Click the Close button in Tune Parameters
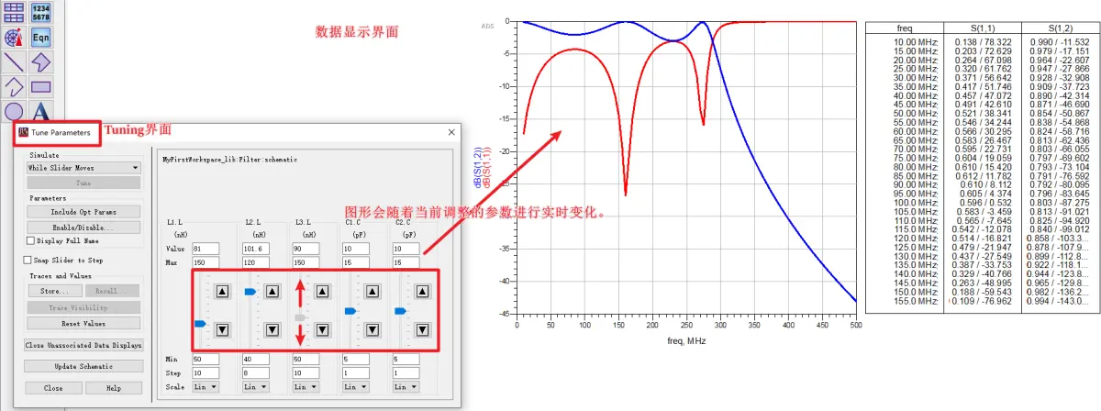The image size is (1101, 411). (53, 388)
